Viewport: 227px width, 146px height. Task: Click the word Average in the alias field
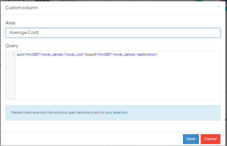(x=18, y=33)
